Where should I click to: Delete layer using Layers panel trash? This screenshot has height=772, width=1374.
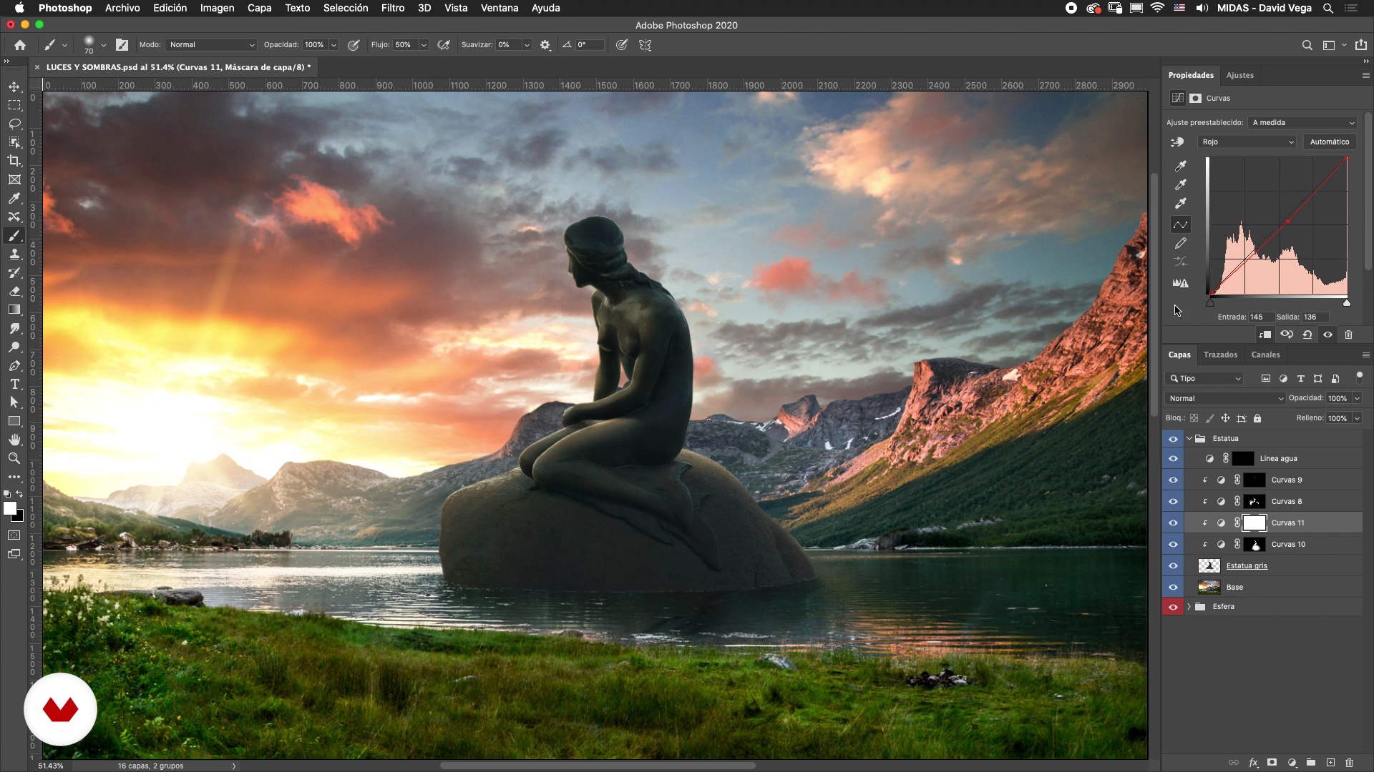[1350, 763]
